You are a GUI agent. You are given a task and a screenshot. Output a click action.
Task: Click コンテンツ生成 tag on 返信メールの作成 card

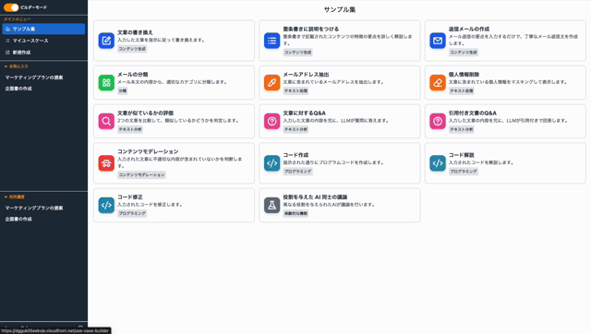pyautogui.click(x=464, y=53)
